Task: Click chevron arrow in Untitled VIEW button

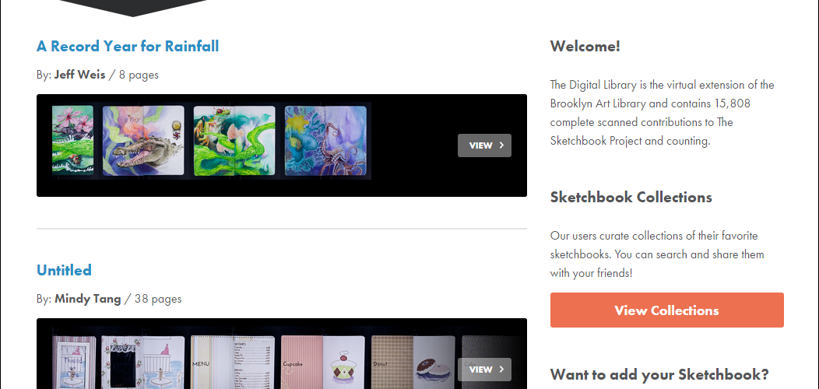Action: 501,369
